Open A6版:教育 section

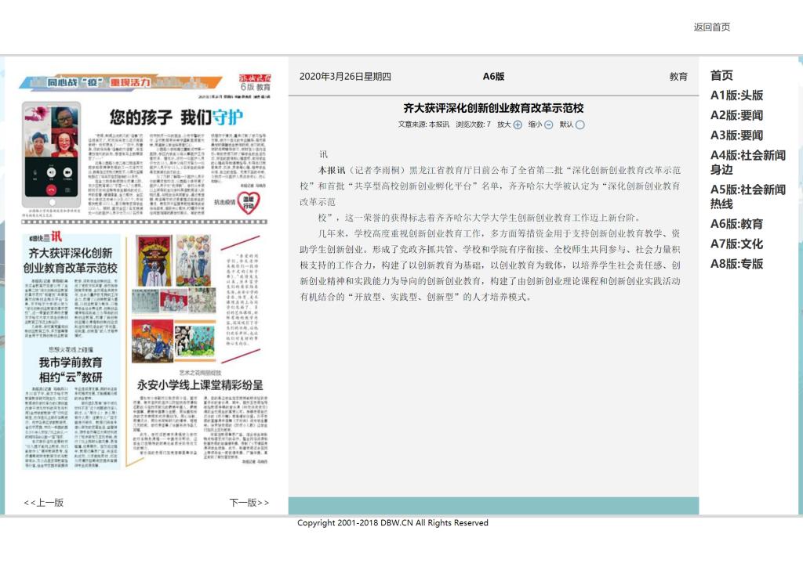click(x=736, y=224)
